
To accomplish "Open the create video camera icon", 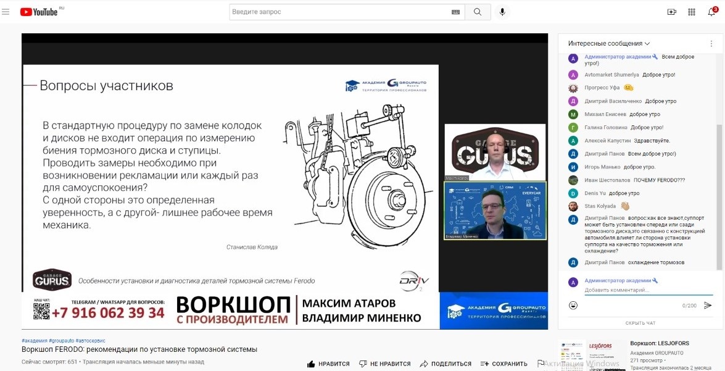I will [672, 12].
